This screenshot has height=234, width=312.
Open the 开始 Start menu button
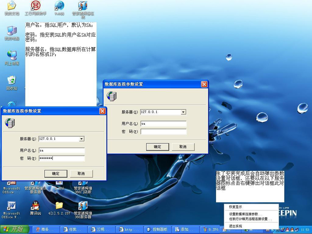coord(14,229)
